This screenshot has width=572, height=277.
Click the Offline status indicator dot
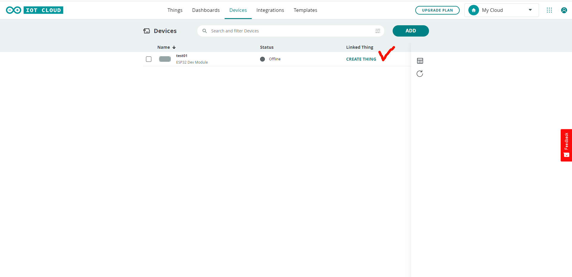click(262, 59)
